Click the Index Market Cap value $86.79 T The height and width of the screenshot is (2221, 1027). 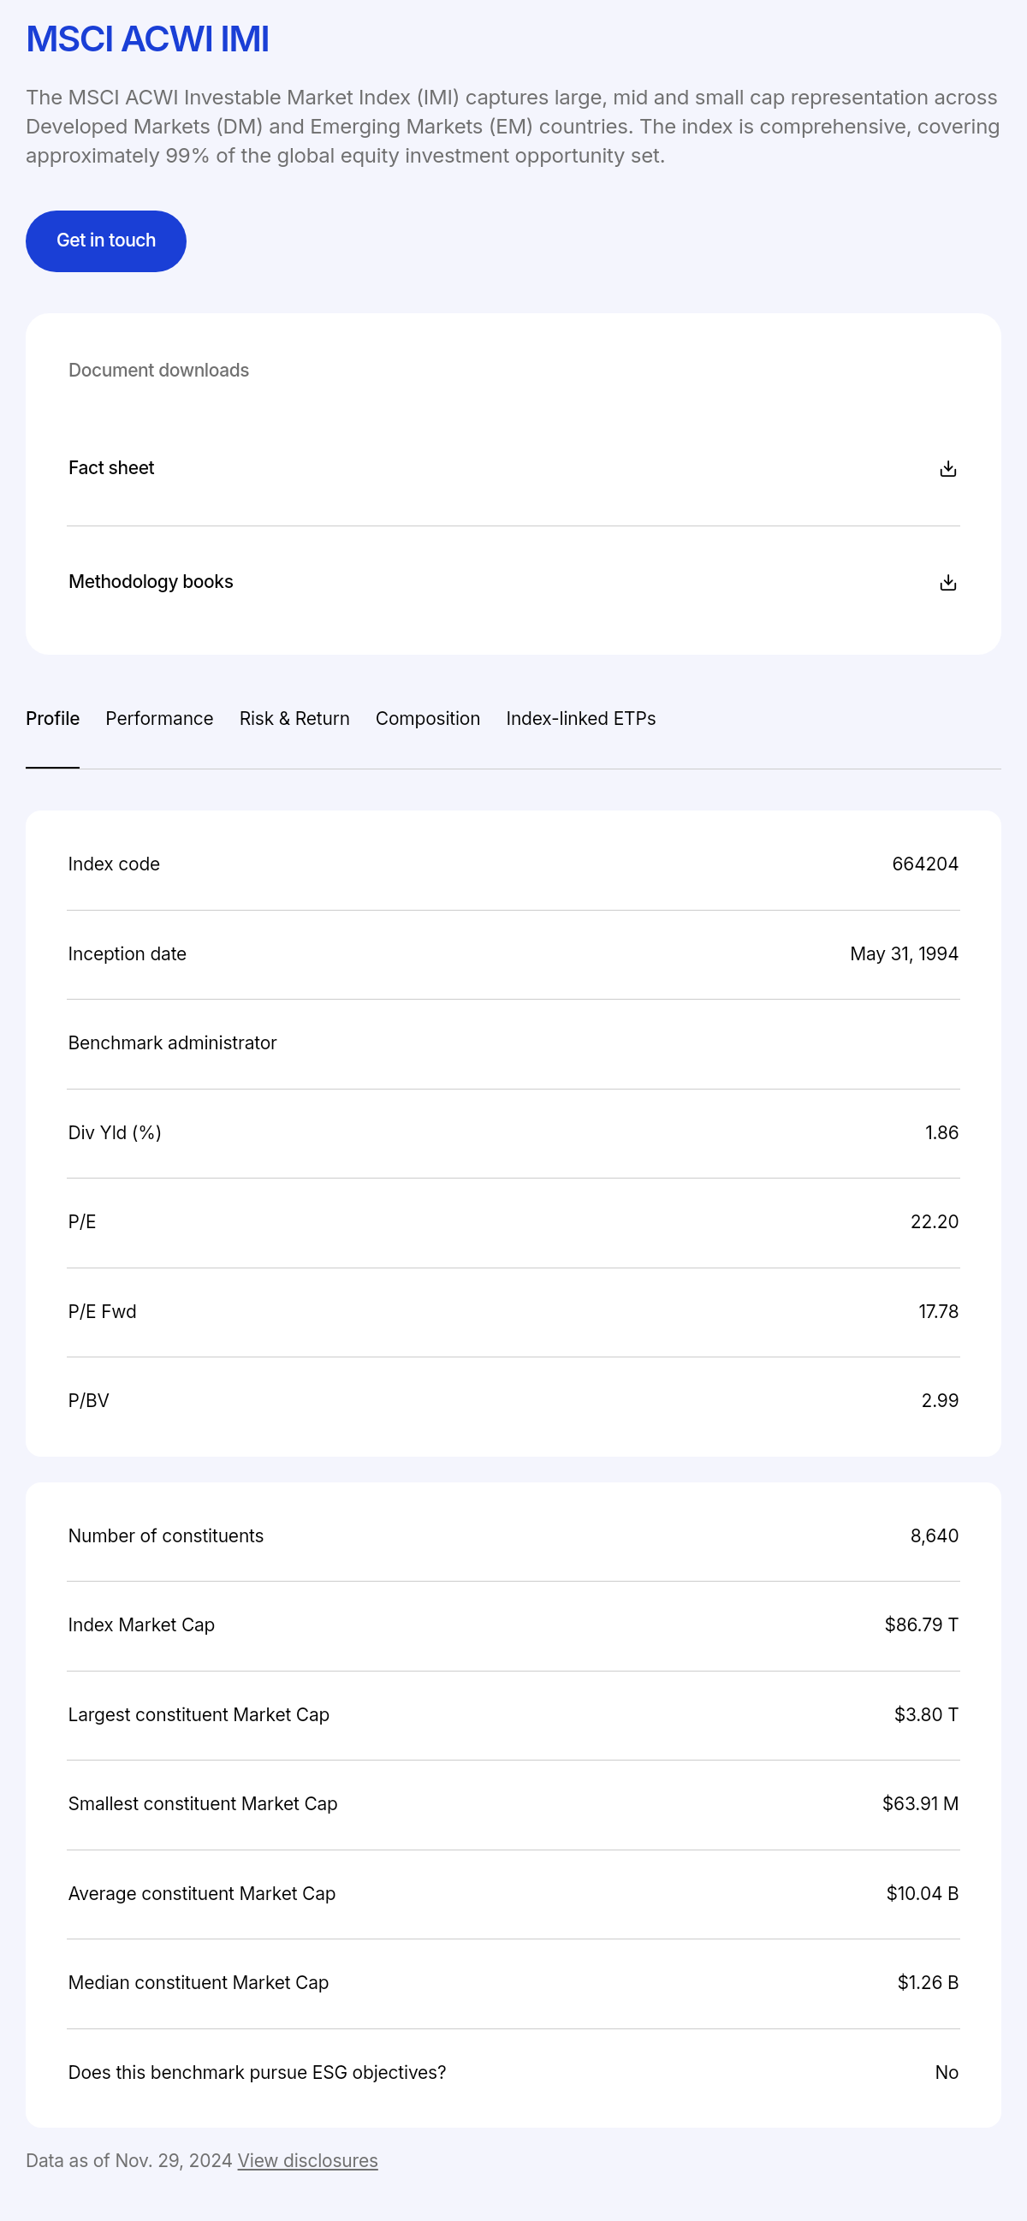pyautogui.click(x=921, y=1625)
